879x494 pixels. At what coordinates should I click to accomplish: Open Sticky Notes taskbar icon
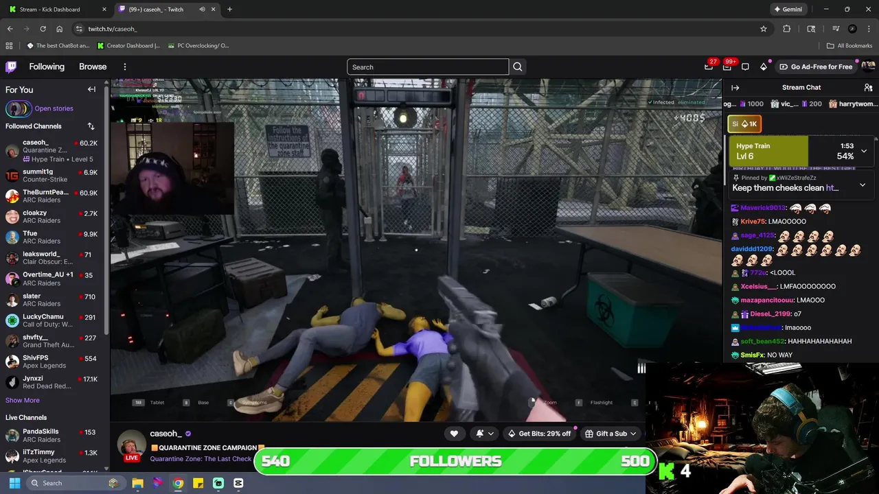coord(198,483)
